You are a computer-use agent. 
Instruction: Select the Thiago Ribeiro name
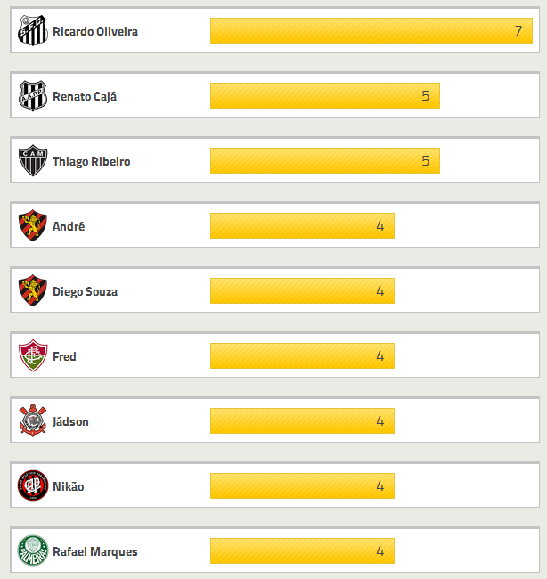tap(92, 161)
